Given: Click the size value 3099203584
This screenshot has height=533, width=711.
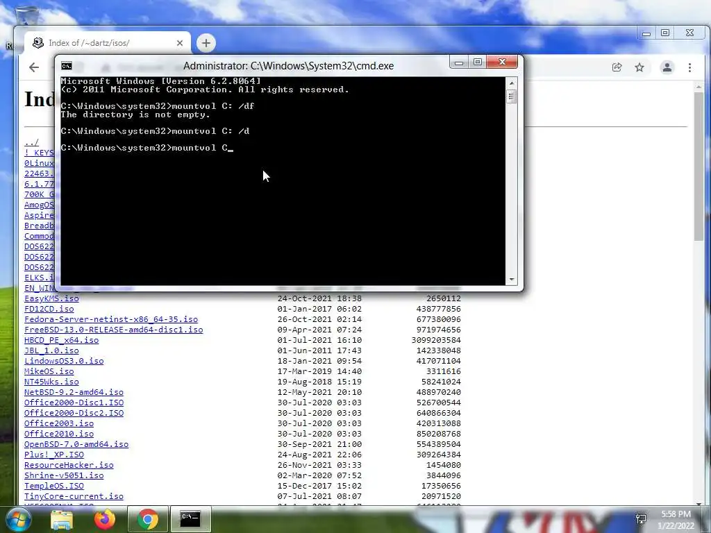Looking at the screenshot, I should pos(436,340).
